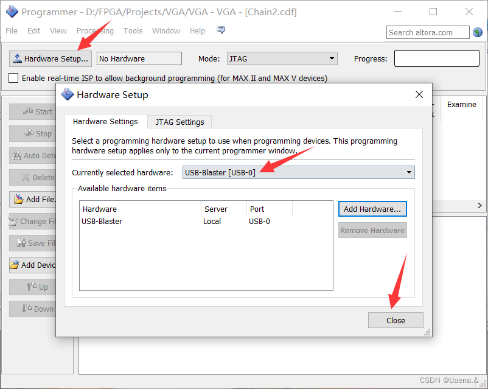
Task: Click the Local server cell
Action: coord(212,222)
